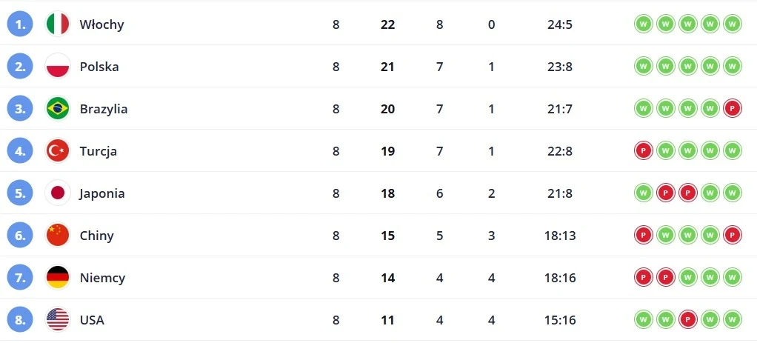The width and height of the screenshot is (757, 343).
Task: Click the Brazil flag icon
Action: click(58, 109)
